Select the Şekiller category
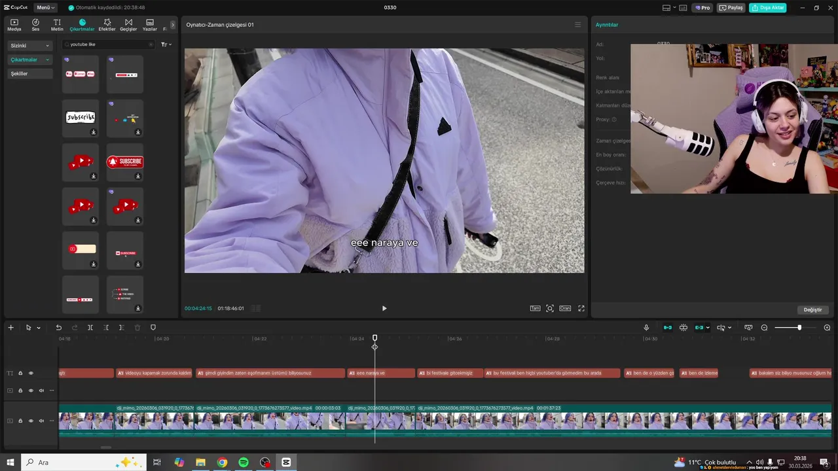 [x=29, y=74]
